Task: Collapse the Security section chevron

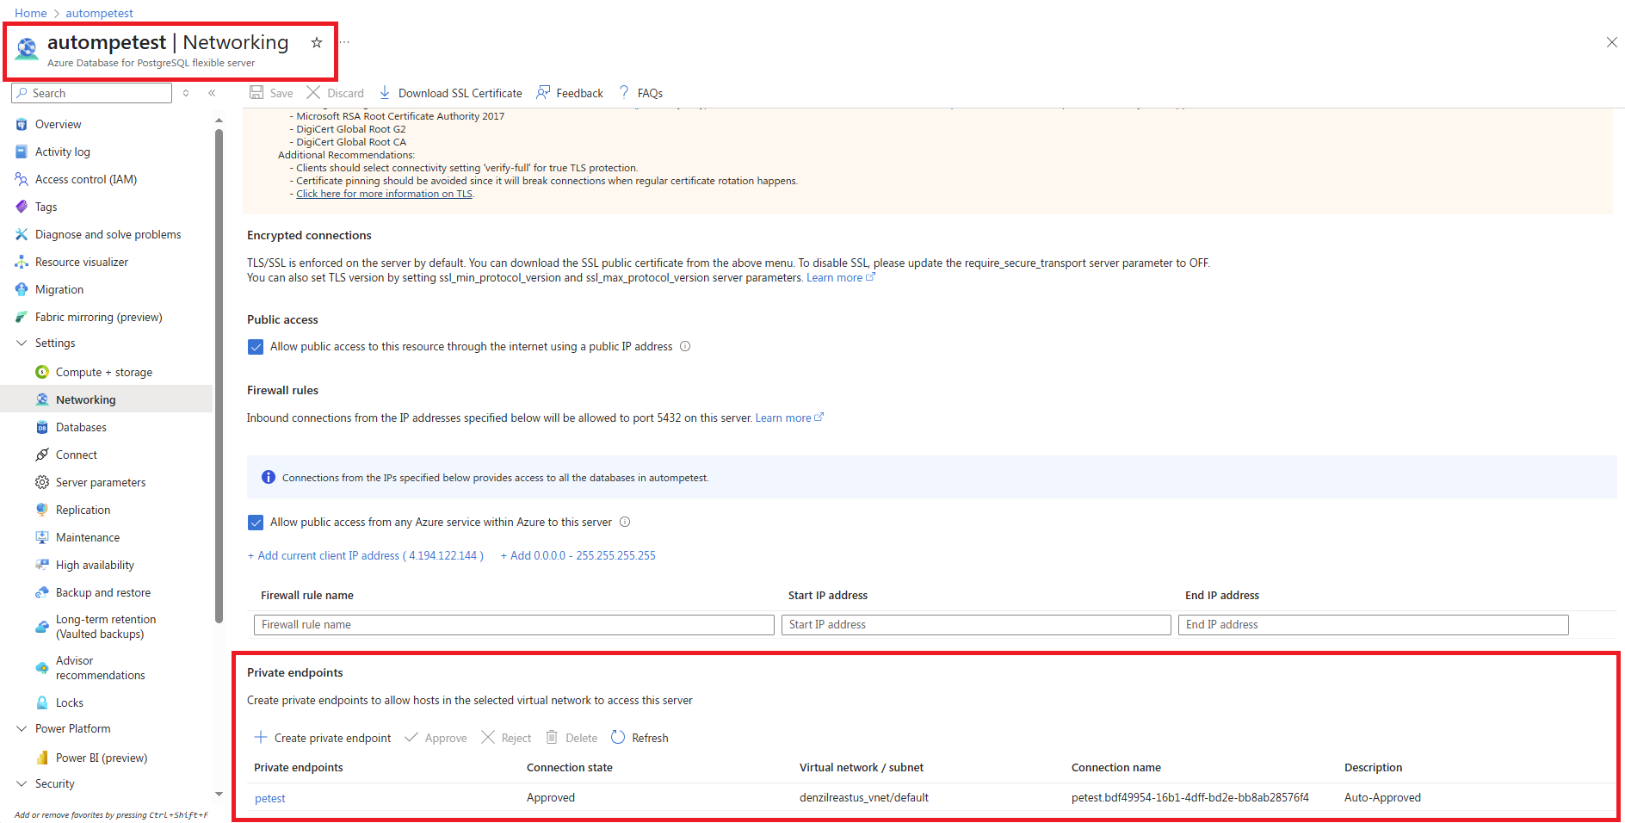Action: coord(22,784)
